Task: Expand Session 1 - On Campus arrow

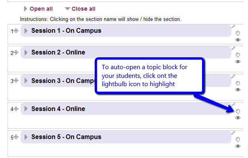Action: pos(26,30)
